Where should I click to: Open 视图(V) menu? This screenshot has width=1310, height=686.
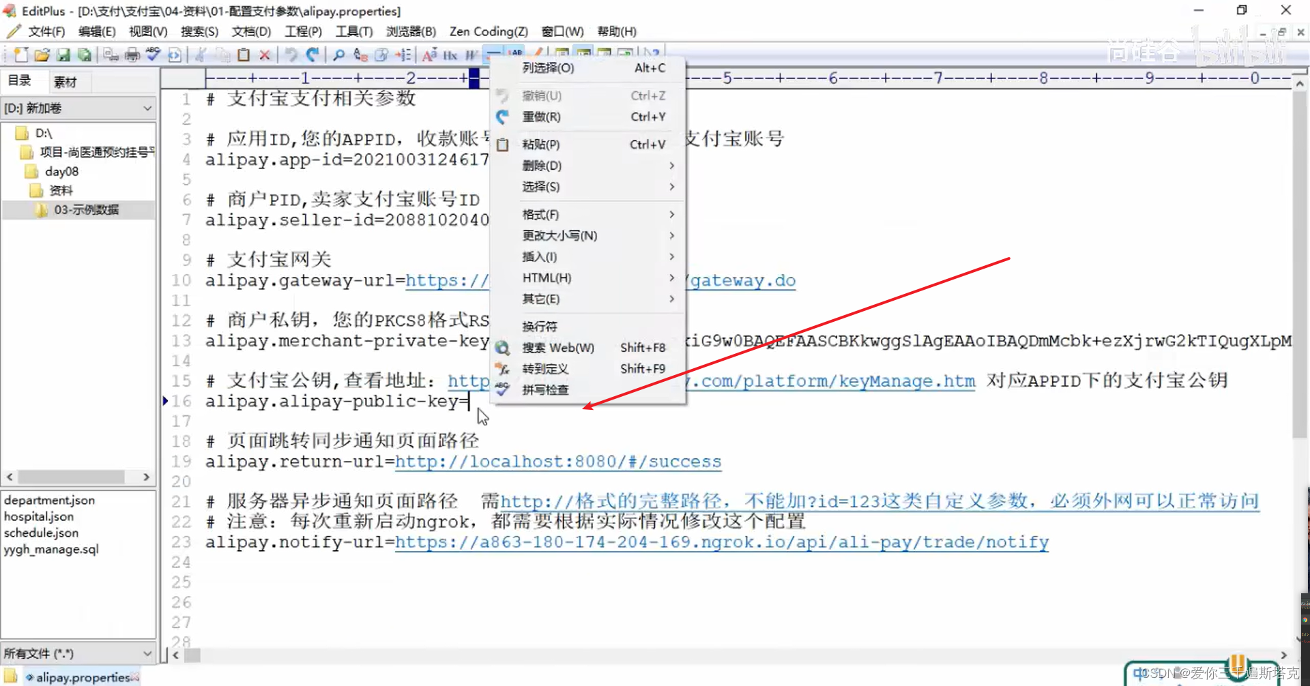click(148, 31)
